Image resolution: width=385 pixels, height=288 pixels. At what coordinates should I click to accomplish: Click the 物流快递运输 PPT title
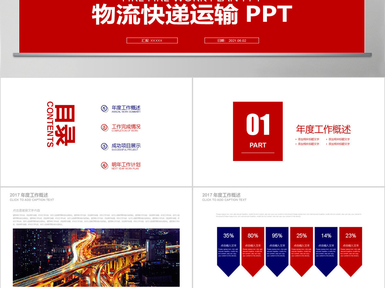[x=192, y=14]
